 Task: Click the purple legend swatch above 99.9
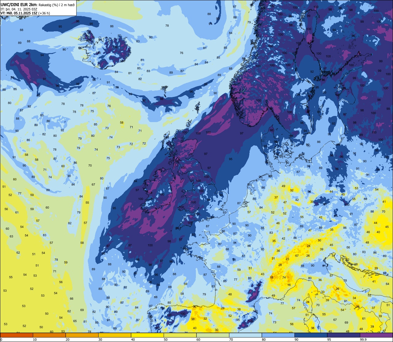376,335
